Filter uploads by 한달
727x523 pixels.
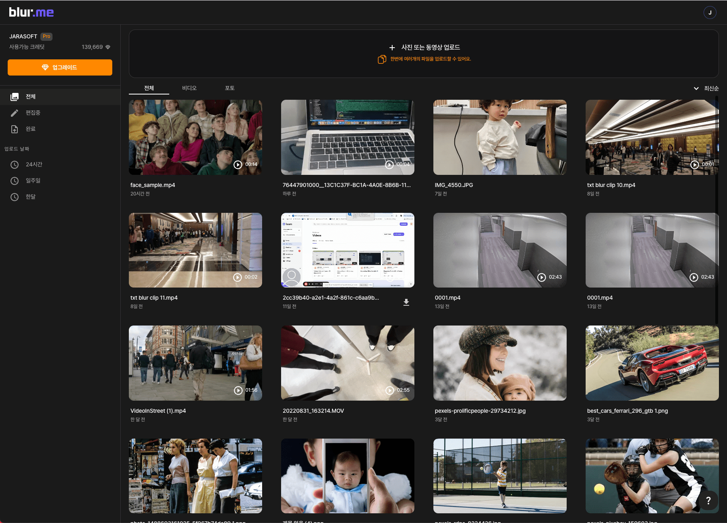(30, 197)
